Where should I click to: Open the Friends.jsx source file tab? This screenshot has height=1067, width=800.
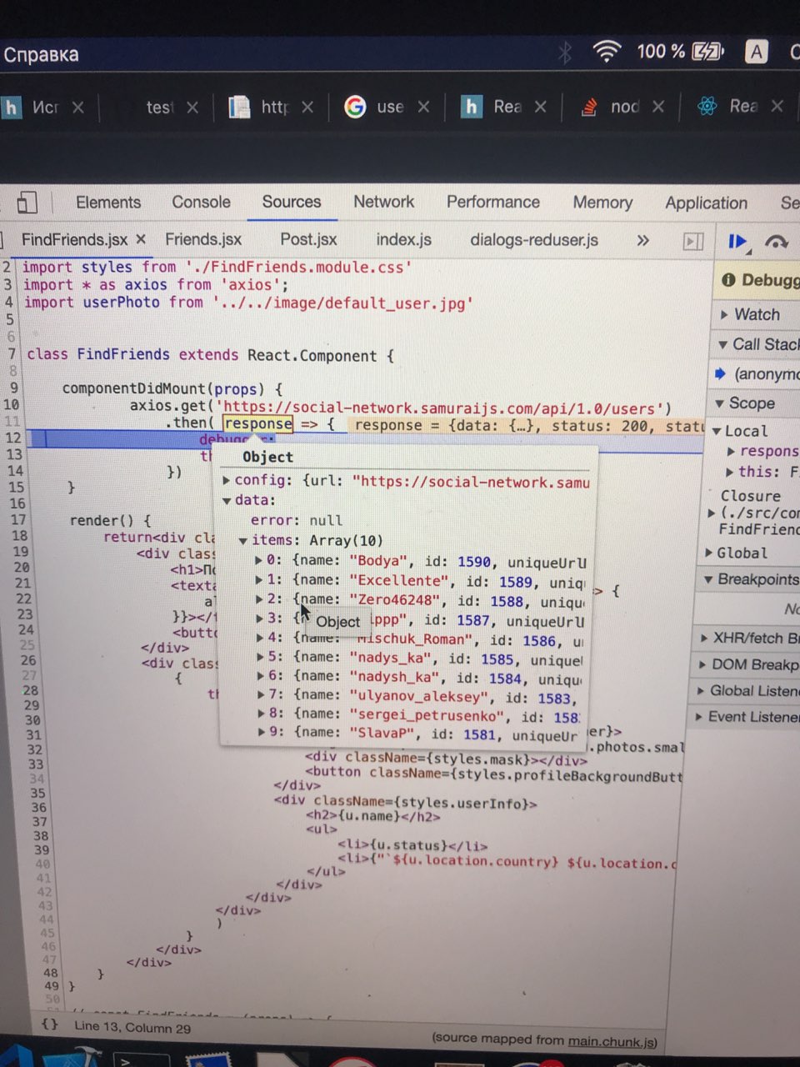pos(203,239)
